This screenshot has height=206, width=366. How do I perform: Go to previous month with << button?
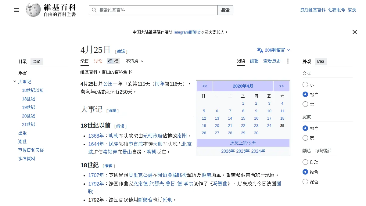205,86
